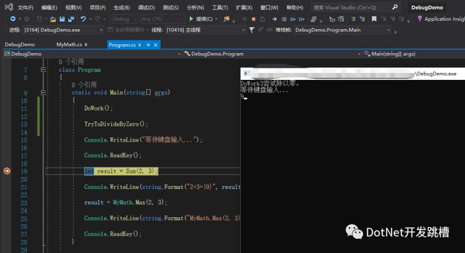The height and width of the screenshot is (253, 465).
Task: Open the 编辑(E) menu
Action: pos(49,7)
